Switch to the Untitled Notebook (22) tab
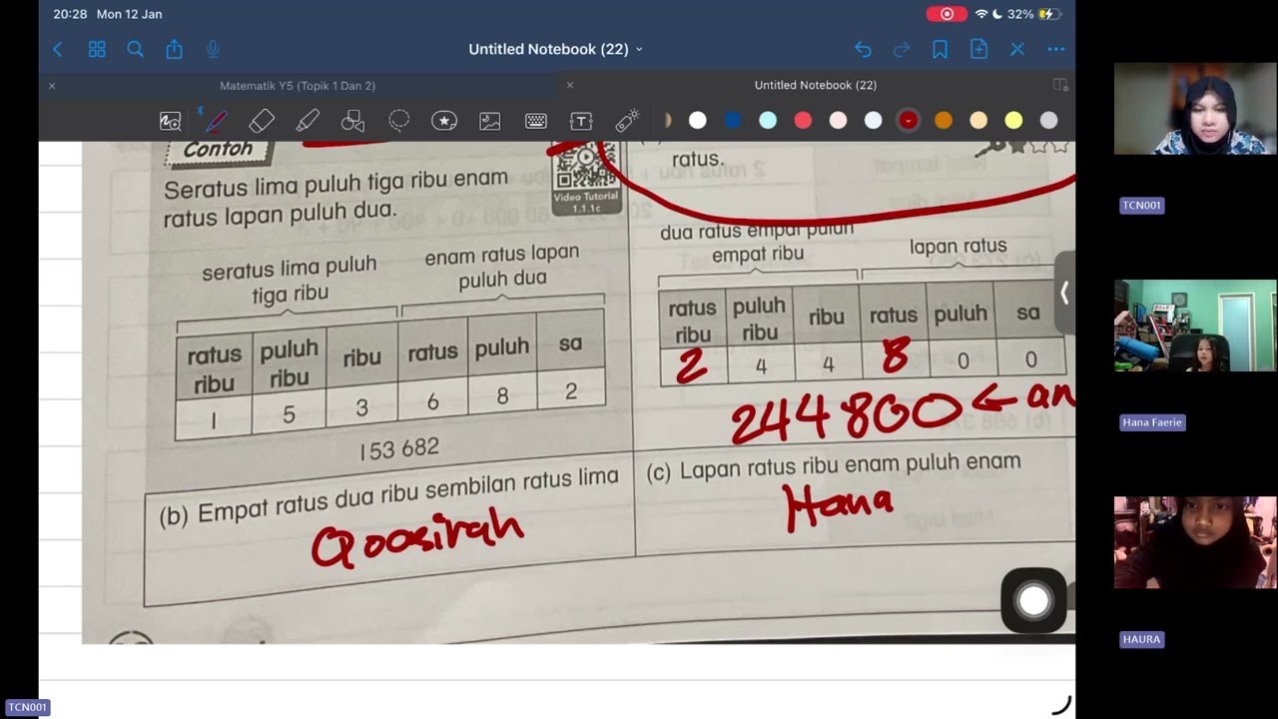 pyautogui.click(x=816, y=86)
